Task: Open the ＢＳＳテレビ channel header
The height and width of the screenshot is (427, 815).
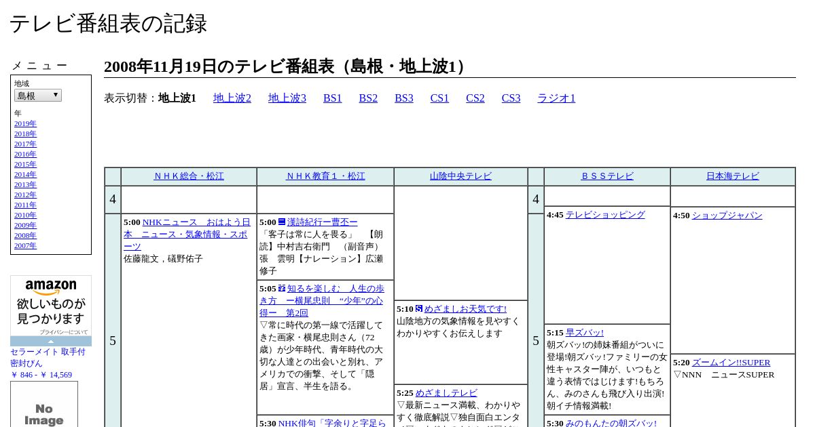Action: point(607,176)
